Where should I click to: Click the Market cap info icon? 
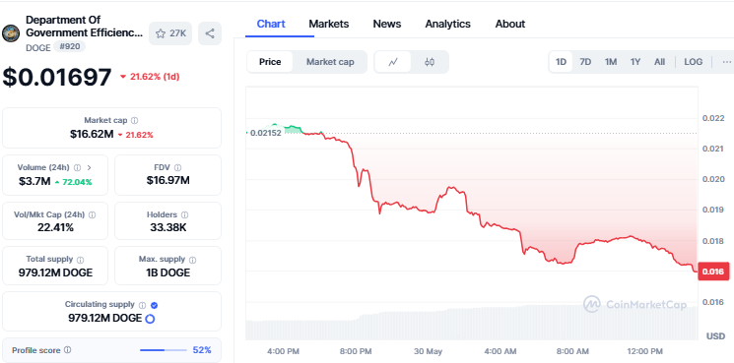click(134, 121)
